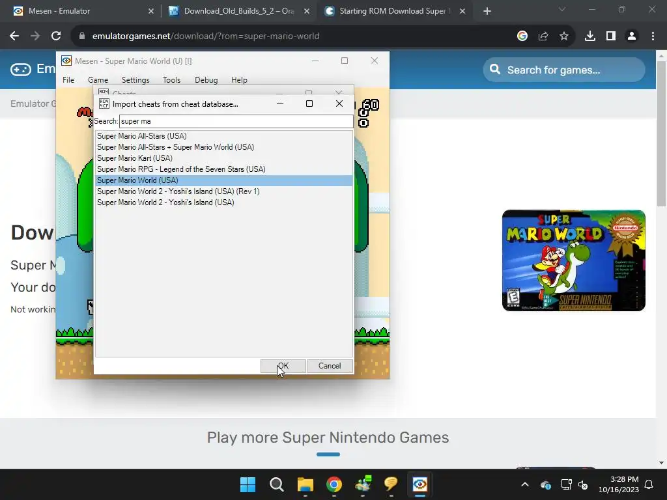Open Mesen Settings menu
Image resolution: width=667 pixels, height=500 pixels.
135,80
